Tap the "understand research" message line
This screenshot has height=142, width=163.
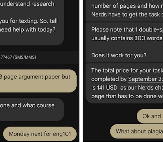click(27, 4)
